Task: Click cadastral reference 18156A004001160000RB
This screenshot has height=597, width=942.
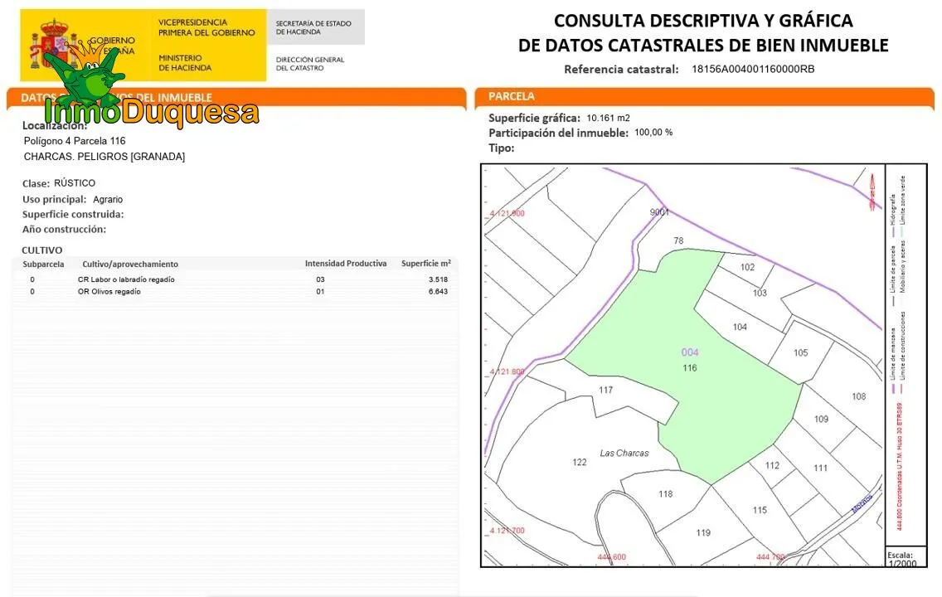Action: (x=753, y=69)
